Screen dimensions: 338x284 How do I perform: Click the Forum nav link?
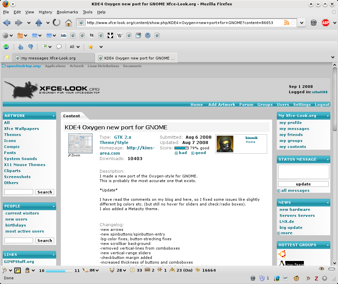[246, 105]
